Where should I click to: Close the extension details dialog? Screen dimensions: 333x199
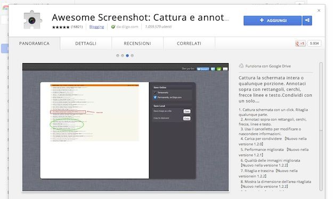[319, 11]
